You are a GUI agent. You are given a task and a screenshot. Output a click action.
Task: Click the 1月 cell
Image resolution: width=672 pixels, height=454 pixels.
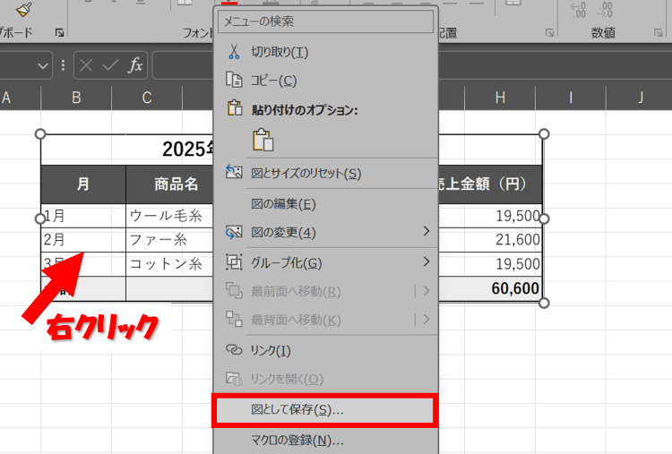coord(83,216)
